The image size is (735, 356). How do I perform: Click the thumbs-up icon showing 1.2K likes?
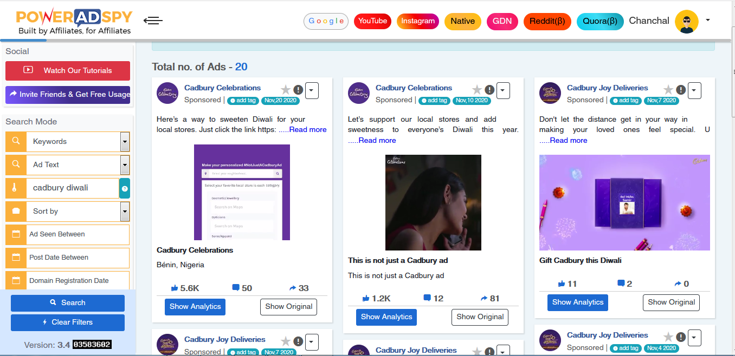pyautogui.click(x=366, y=298)
